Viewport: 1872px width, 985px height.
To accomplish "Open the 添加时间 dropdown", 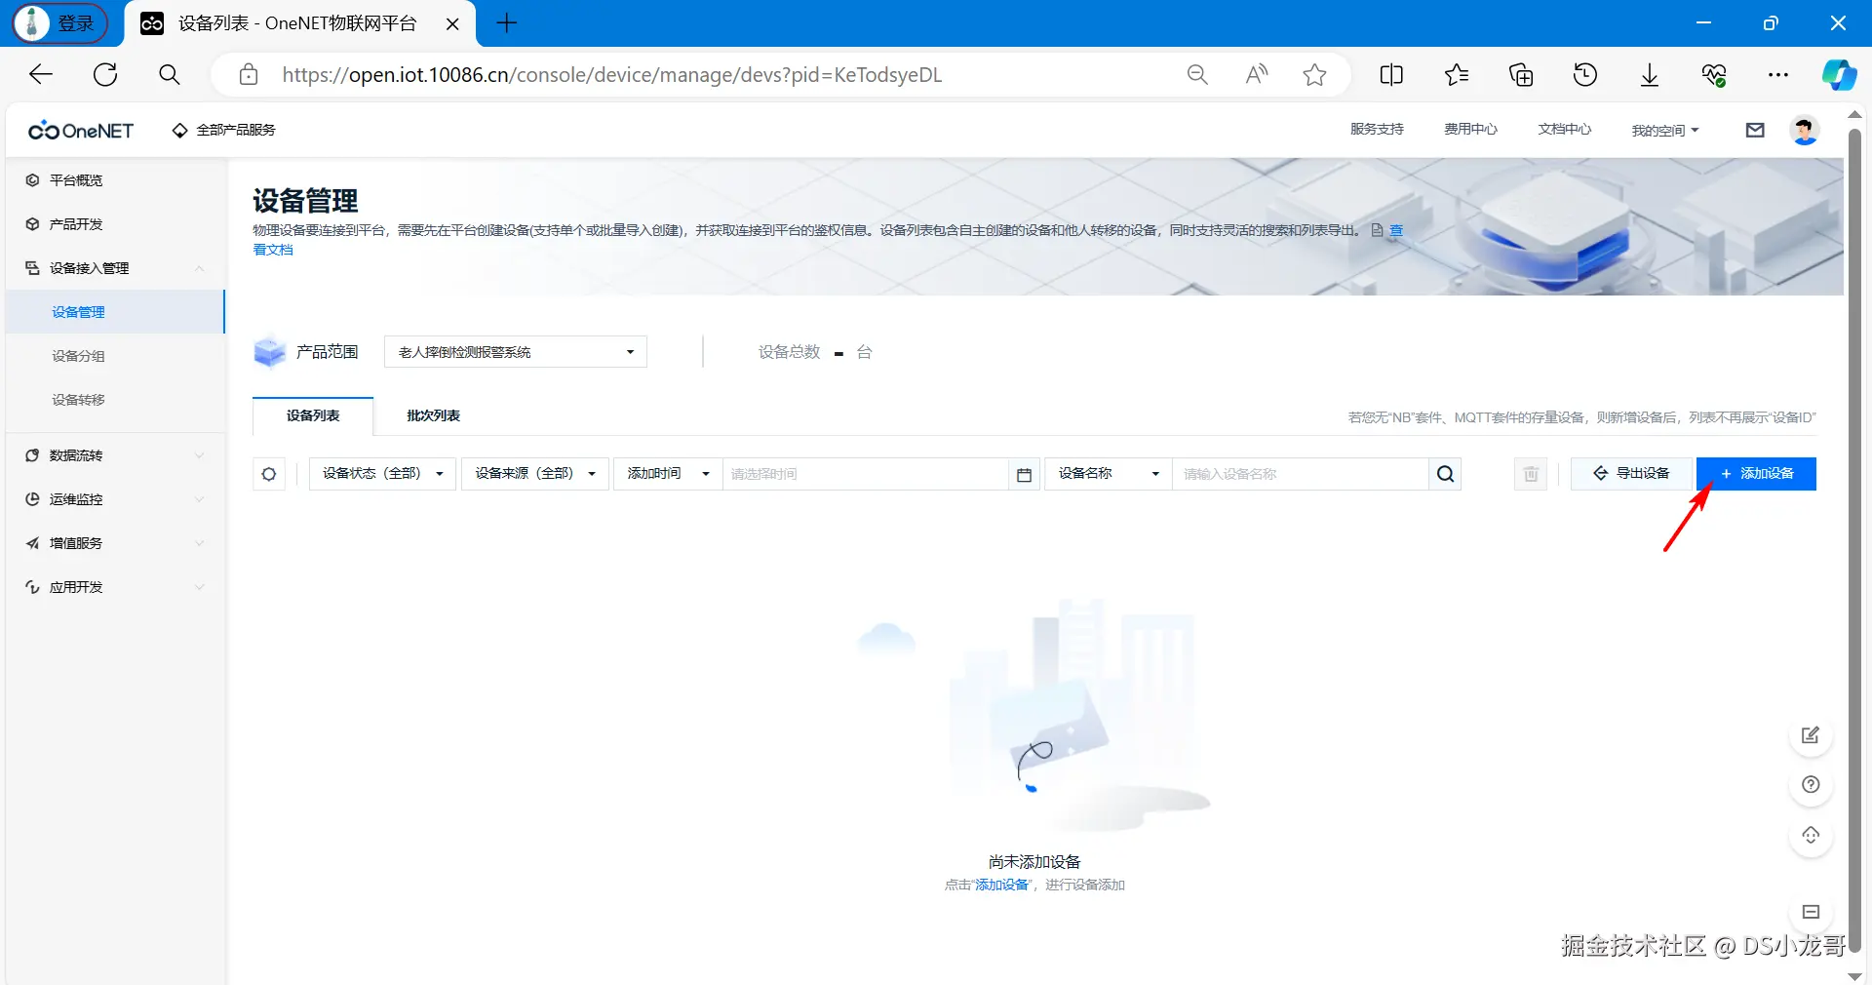I will point(668,474).
